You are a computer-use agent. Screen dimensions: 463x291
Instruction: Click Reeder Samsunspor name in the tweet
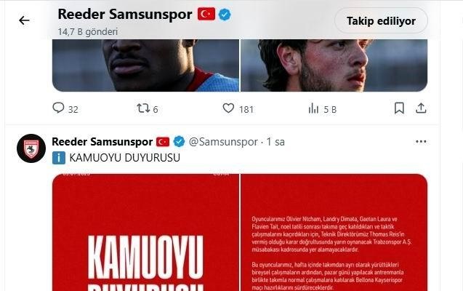[102, 142]
